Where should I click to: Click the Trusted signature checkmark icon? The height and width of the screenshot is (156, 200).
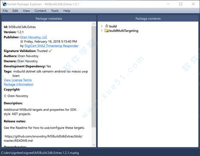[50, 51]
